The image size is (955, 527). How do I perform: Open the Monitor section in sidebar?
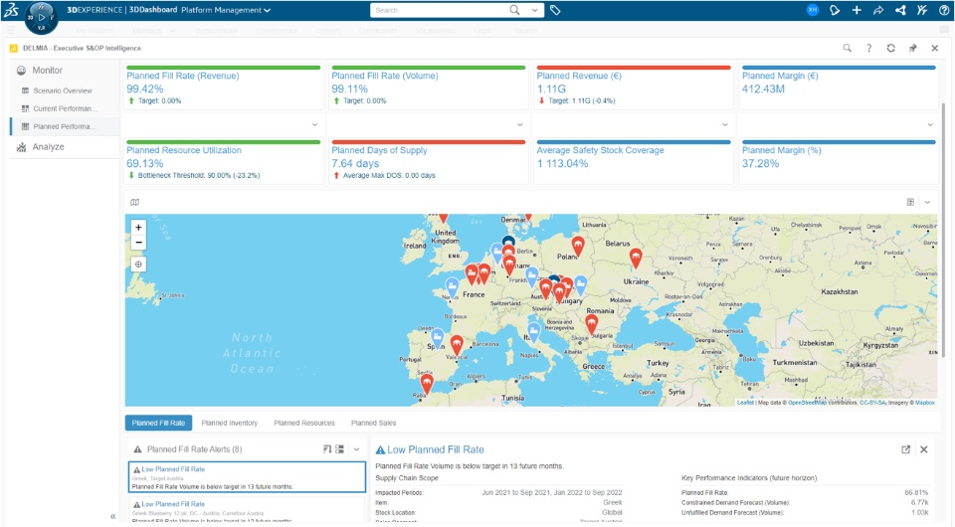(48, 70)
